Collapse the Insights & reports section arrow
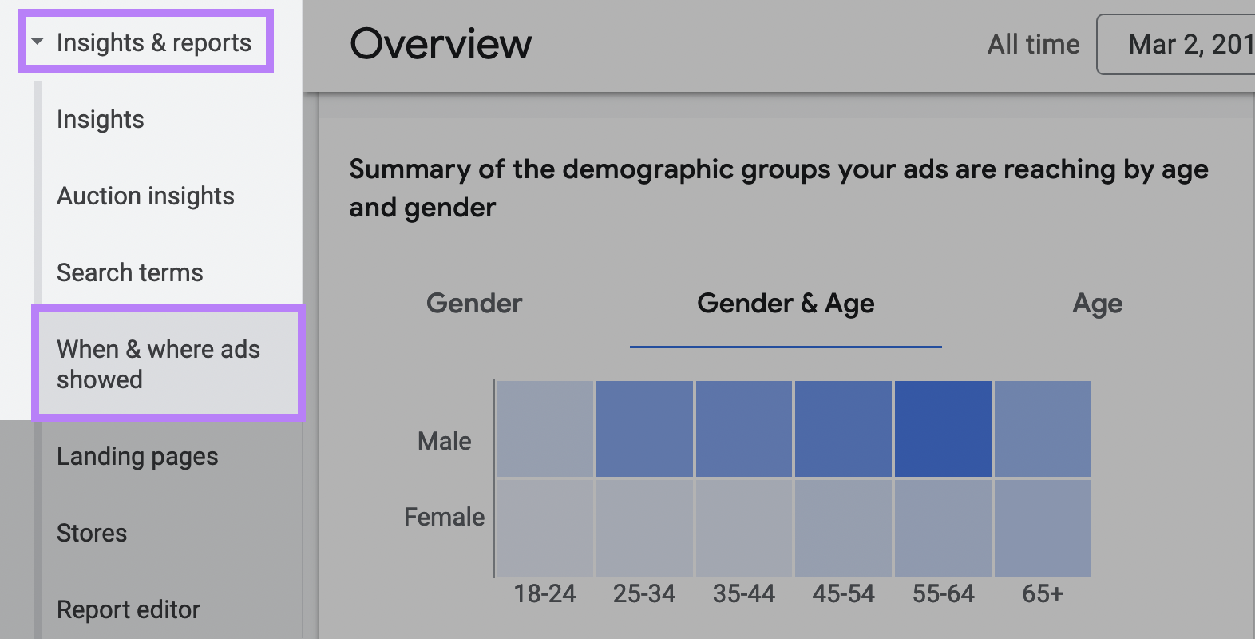The width and height of the screenshot is (1255, 639). (38, 42)
